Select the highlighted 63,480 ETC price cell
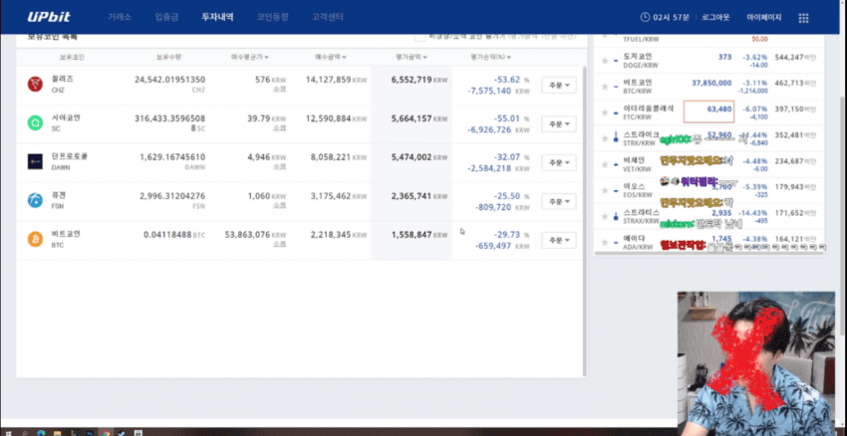The height and width of the screenshot is (436, 847). coord(708,111)
